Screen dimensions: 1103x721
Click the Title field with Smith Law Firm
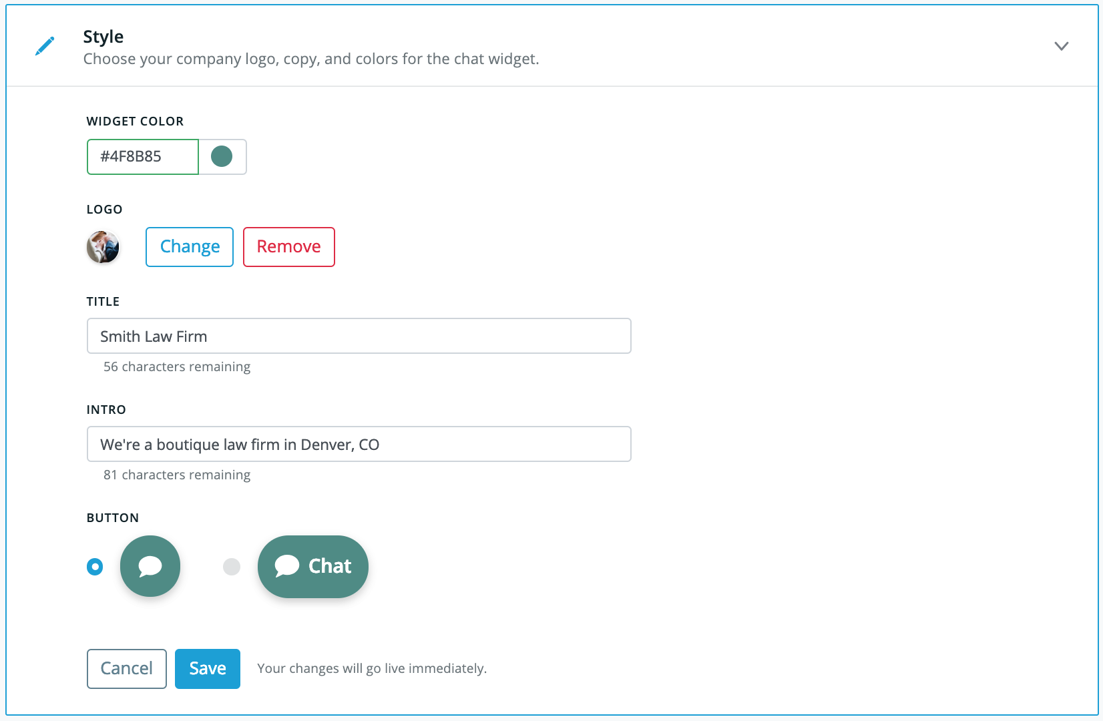click(359, 336)
